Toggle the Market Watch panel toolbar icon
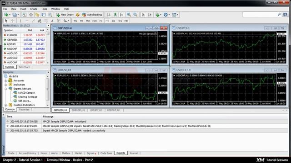This screenshot has width=291, height=163. click(24, 14)
